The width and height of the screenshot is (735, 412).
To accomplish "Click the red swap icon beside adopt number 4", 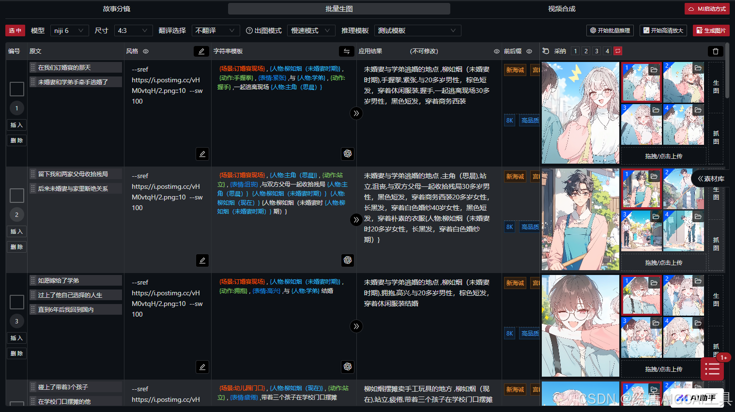I will [618, 51].
